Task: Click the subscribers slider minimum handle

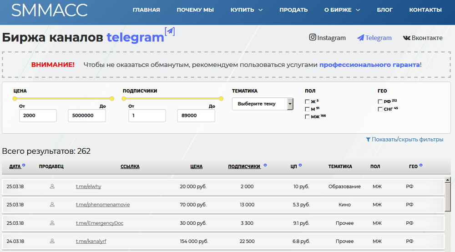Action: (x=124, y=99)
